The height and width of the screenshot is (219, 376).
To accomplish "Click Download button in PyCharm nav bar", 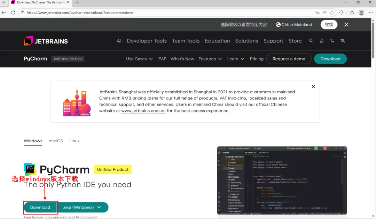I will coord(330,59).
